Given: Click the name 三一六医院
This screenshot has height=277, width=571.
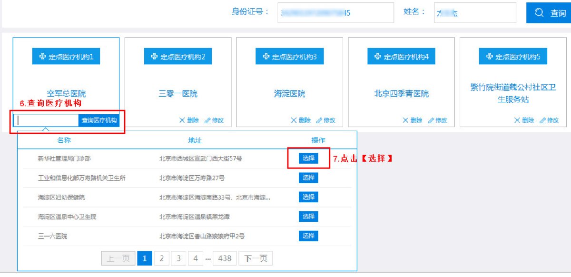Looking at the screenshot, I should click(x=52, y=236).
